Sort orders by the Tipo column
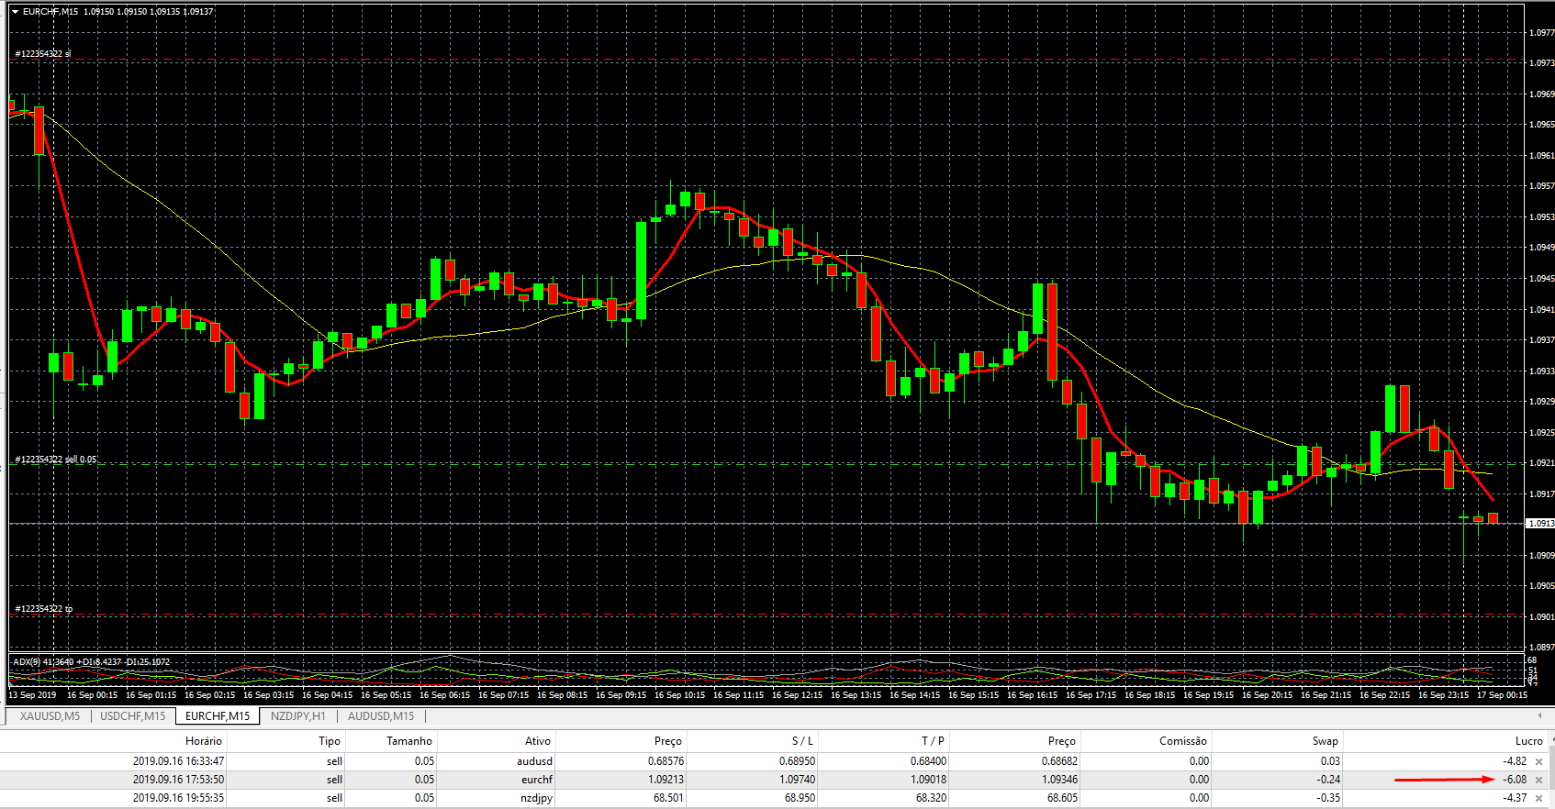Screen dimensions: 1555x809 [x=330, y=741]
